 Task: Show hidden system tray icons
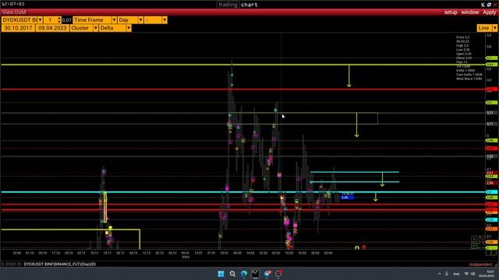click(x=440, y=274)
